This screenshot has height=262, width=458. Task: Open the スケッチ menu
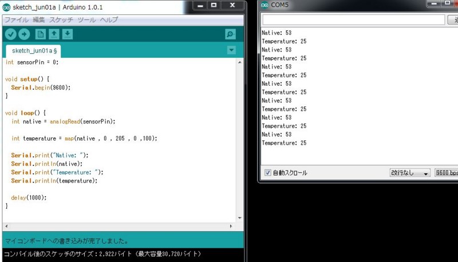(x=61, y=20)
